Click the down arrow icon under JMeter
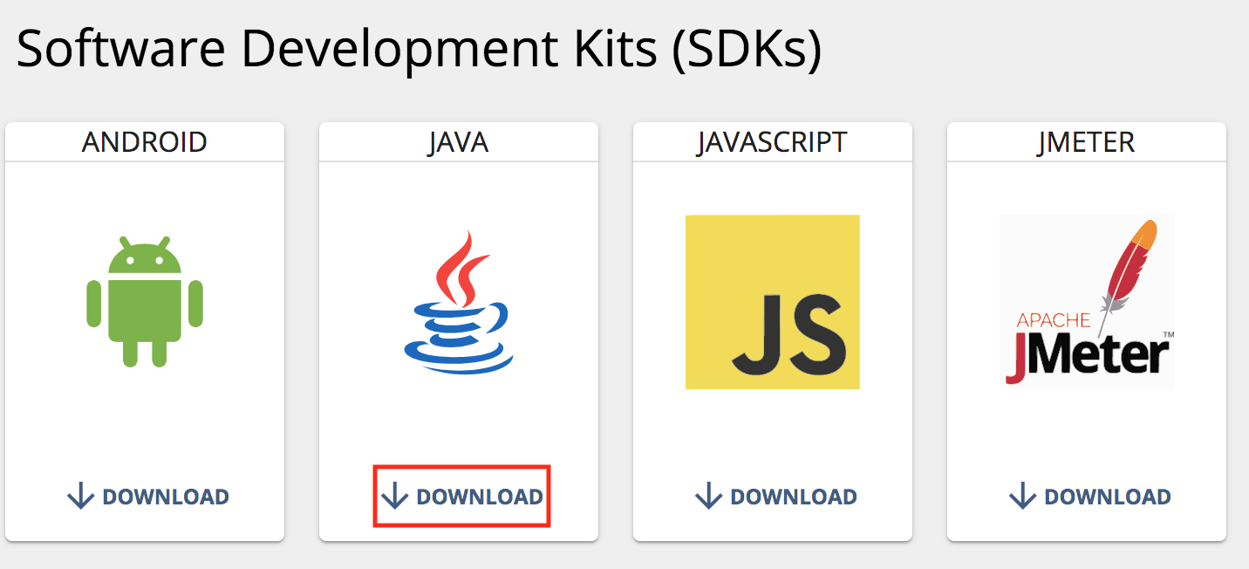The height and width of the screenshot is (569, 1249). pos(1023,497)
